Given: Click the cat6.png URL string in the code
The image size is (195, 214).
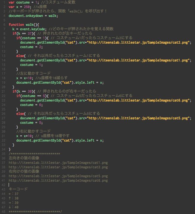Looking at the screenshot, I should [x=139, y=100].
